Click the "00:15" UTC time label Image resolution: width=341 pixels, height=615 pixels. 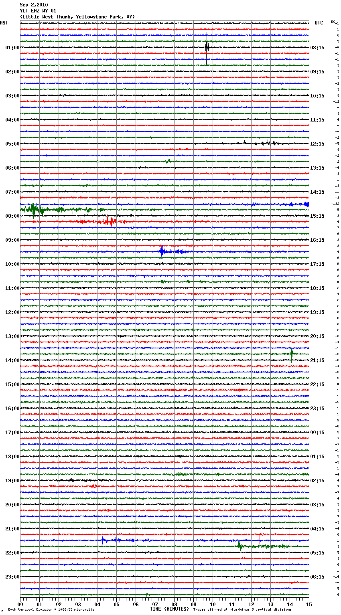tap(317, 433)
